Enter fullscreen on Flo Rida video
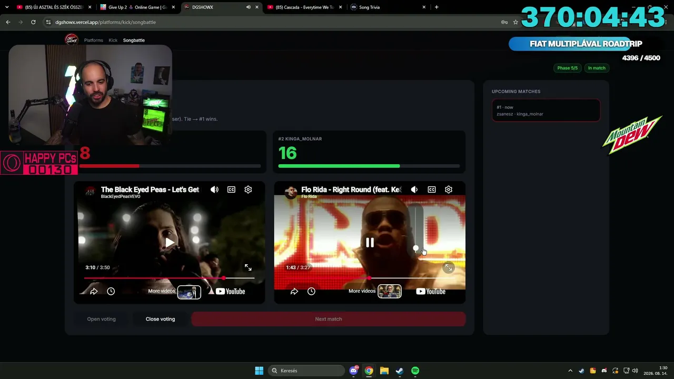 point(449,267)
